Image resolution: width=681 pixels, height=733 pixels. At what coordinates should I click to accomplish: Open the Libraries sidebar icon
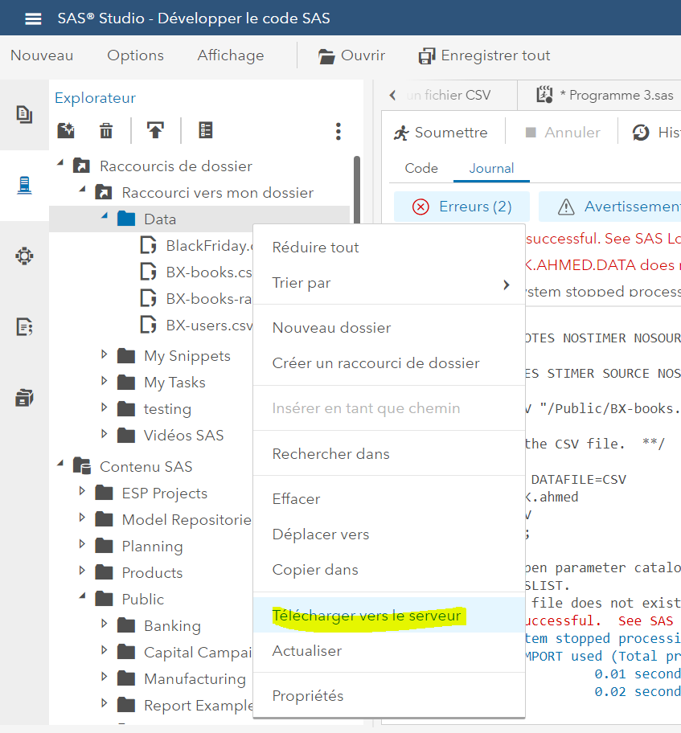[x=24, y=398]
